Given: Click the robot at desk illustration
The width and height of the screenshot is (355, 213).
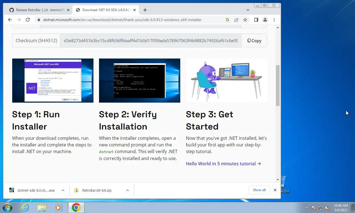Looking at the screenshot, I should 227,80.
